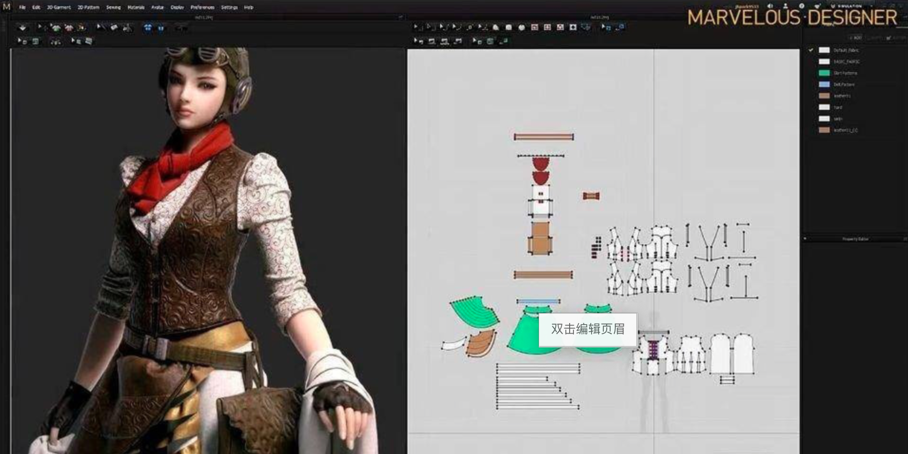
Task: Click the speaker icon in top-right bar
Action: (x=770, y=6)
